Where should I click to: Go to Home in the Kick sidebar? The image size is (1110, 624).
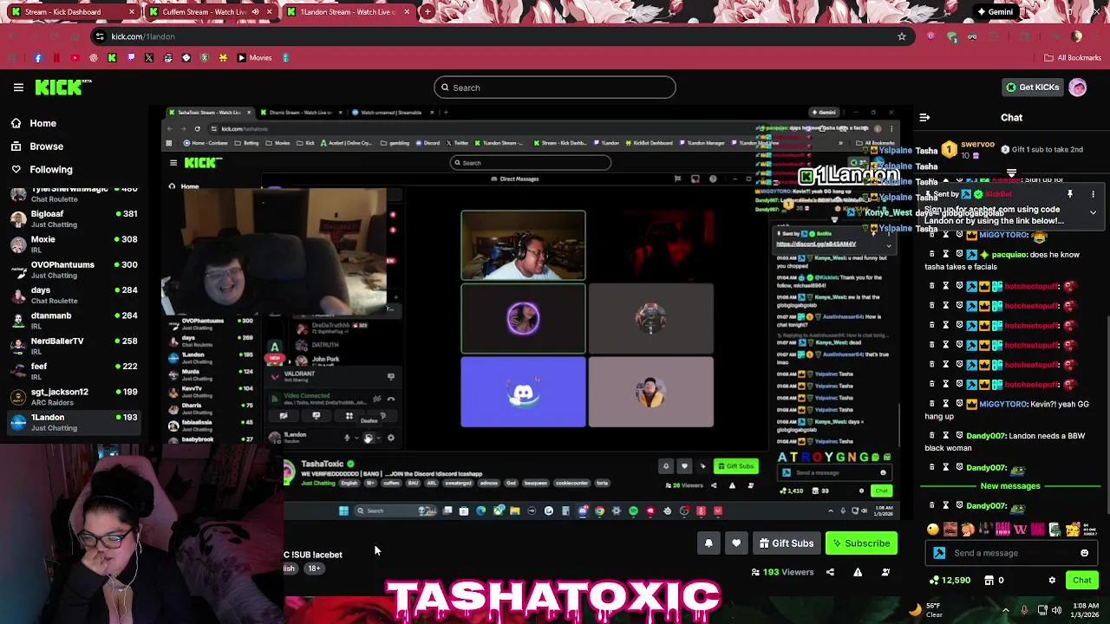(x=35, y=123)
